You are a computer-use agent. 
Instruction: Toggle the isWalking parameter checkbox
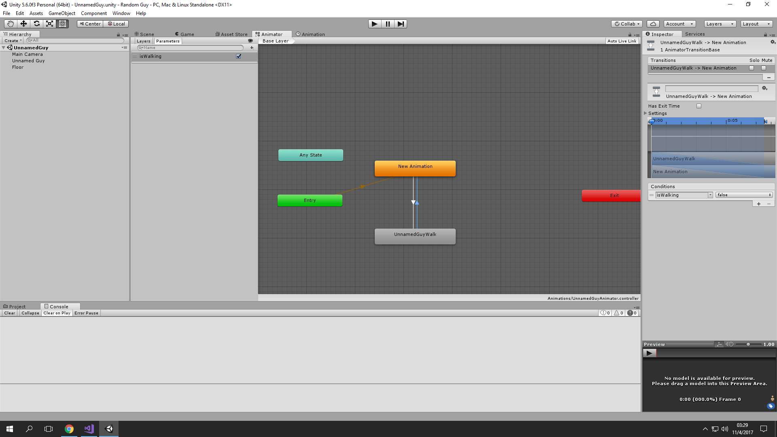click(x=238, y=56)
